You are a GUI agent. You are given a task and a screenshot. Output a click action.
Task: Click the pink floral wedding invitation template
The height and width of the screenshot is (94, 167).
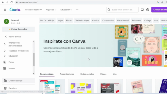(152, 45)
